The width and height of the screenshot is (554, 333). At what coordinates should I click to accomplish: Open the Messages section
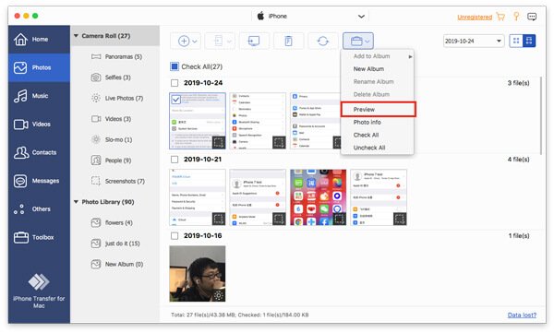(x=39, y=181)
